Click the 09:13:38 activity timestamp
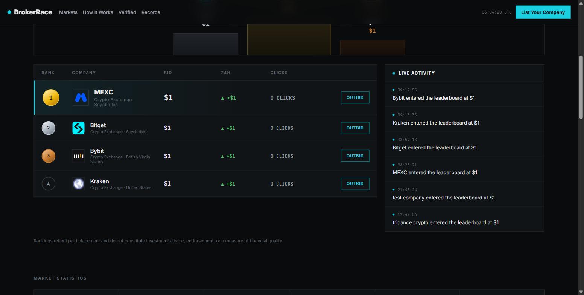This screenshot has height=295, width=584. coord(407,115)
